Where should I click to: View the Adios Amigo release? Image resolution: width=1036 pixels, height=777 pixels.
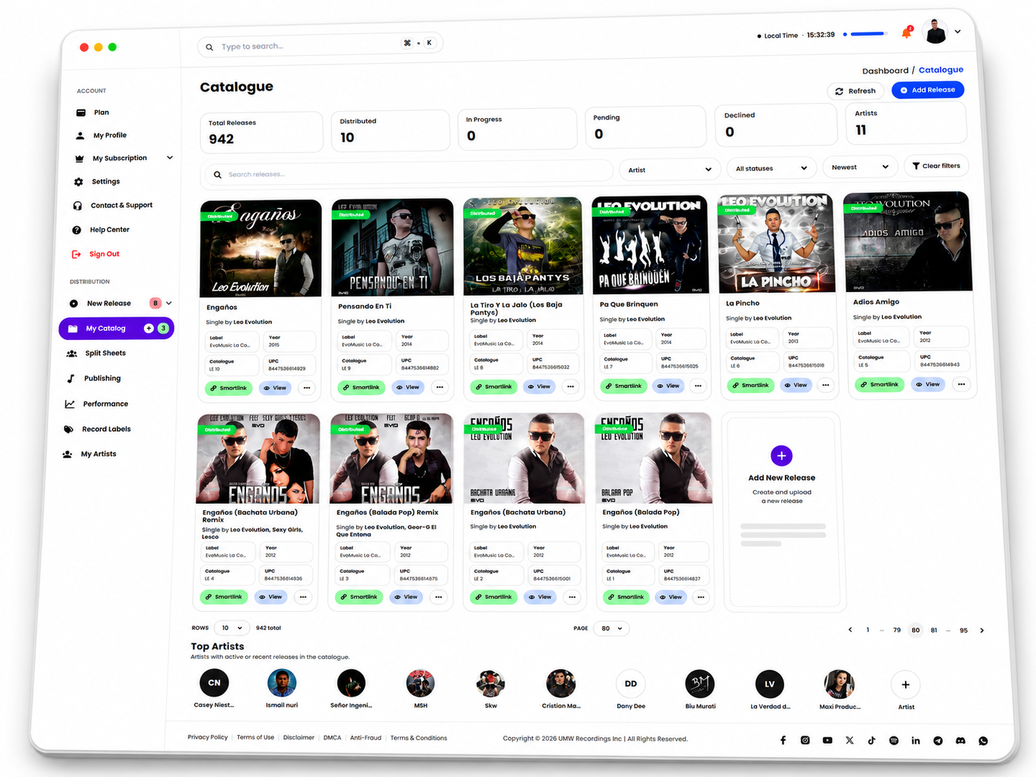click(x=927, y=384)
